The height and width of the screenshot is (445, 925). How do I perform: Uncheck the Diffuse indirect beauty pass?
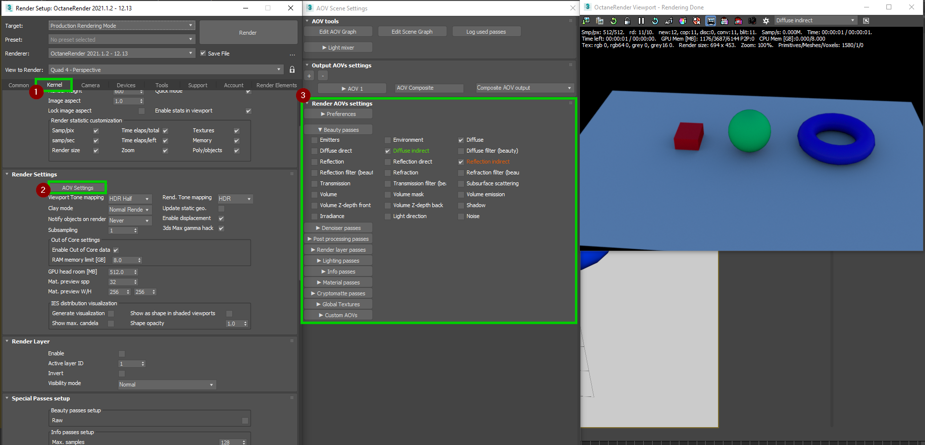click(388, 151)
